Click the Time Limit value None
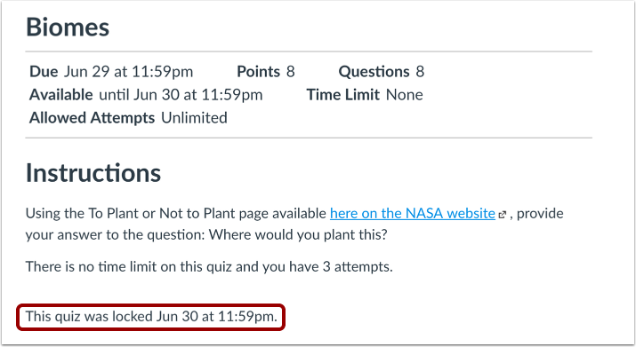The image size is (636, 347). (405, 95)
